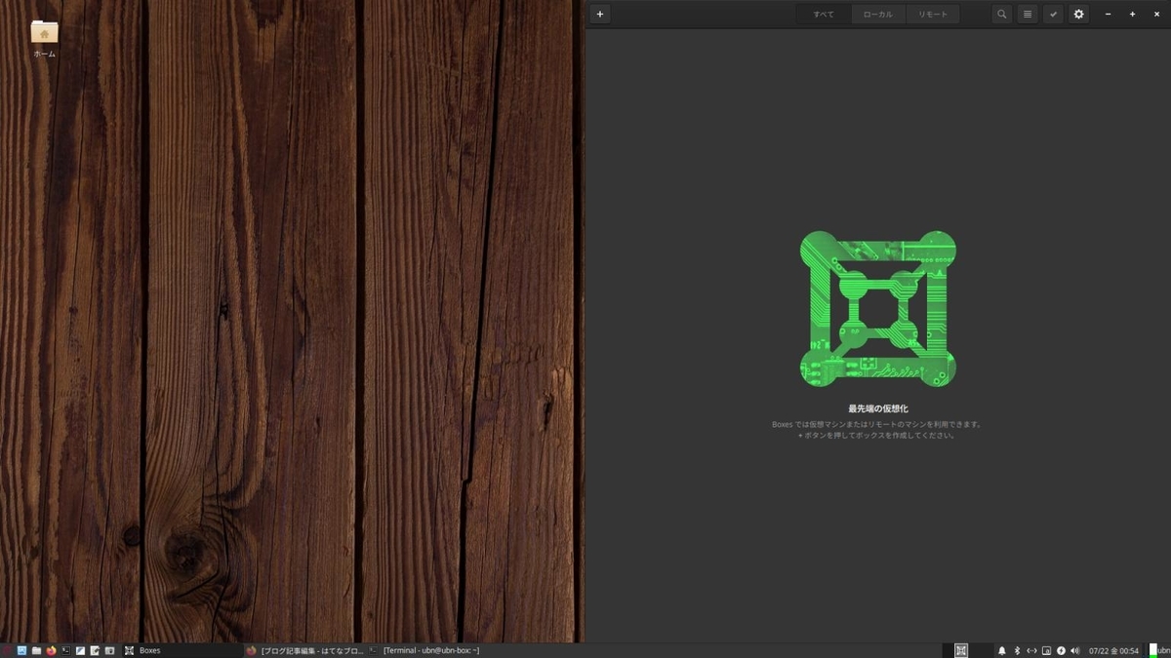
Task: Open the Terminal ubn@ubn-box taskbar entry
Action: click(x=429, y=650)
